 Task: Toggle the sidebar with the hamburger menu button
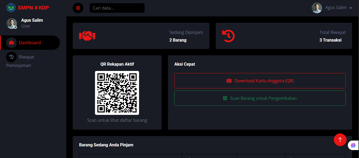point(78,8)
